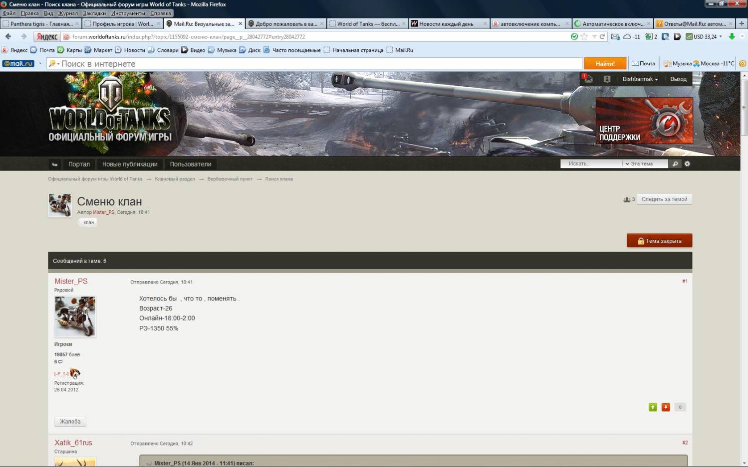
Task: Open Портал forum navigation item
Action: [79, 164]
